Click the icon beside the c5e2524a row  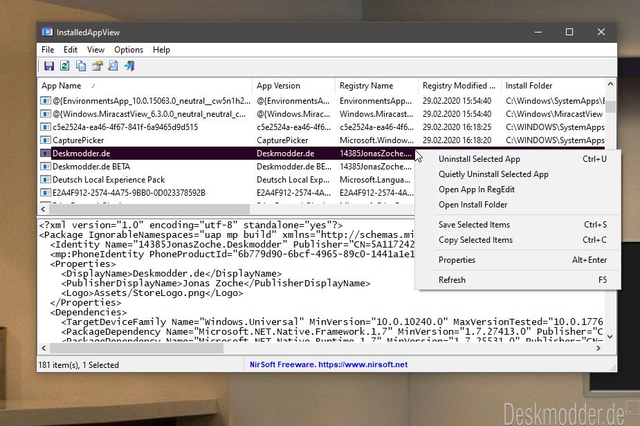(45, 127)
